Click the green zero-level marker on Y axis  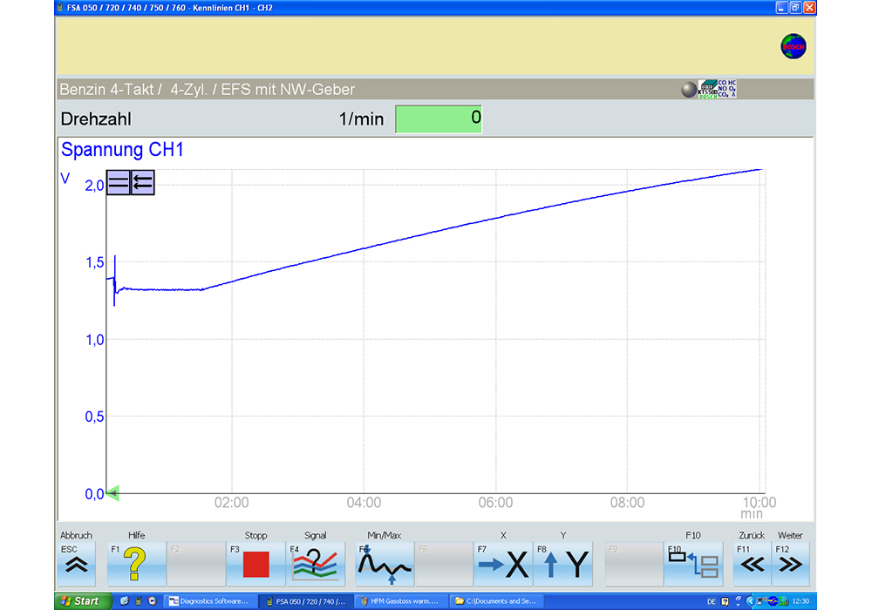[x=112, y=493]
